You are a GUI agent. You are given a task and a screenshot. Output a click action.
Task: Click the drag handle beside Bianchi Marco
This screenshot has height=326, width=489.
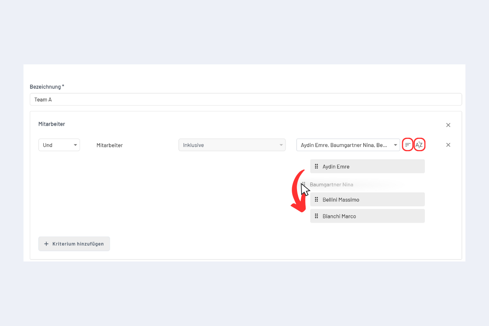[317, 216]
